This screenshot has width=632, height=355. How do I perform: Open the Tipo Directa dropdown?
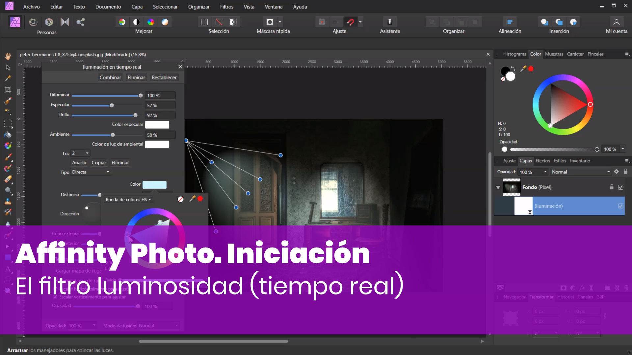(91, 172)
